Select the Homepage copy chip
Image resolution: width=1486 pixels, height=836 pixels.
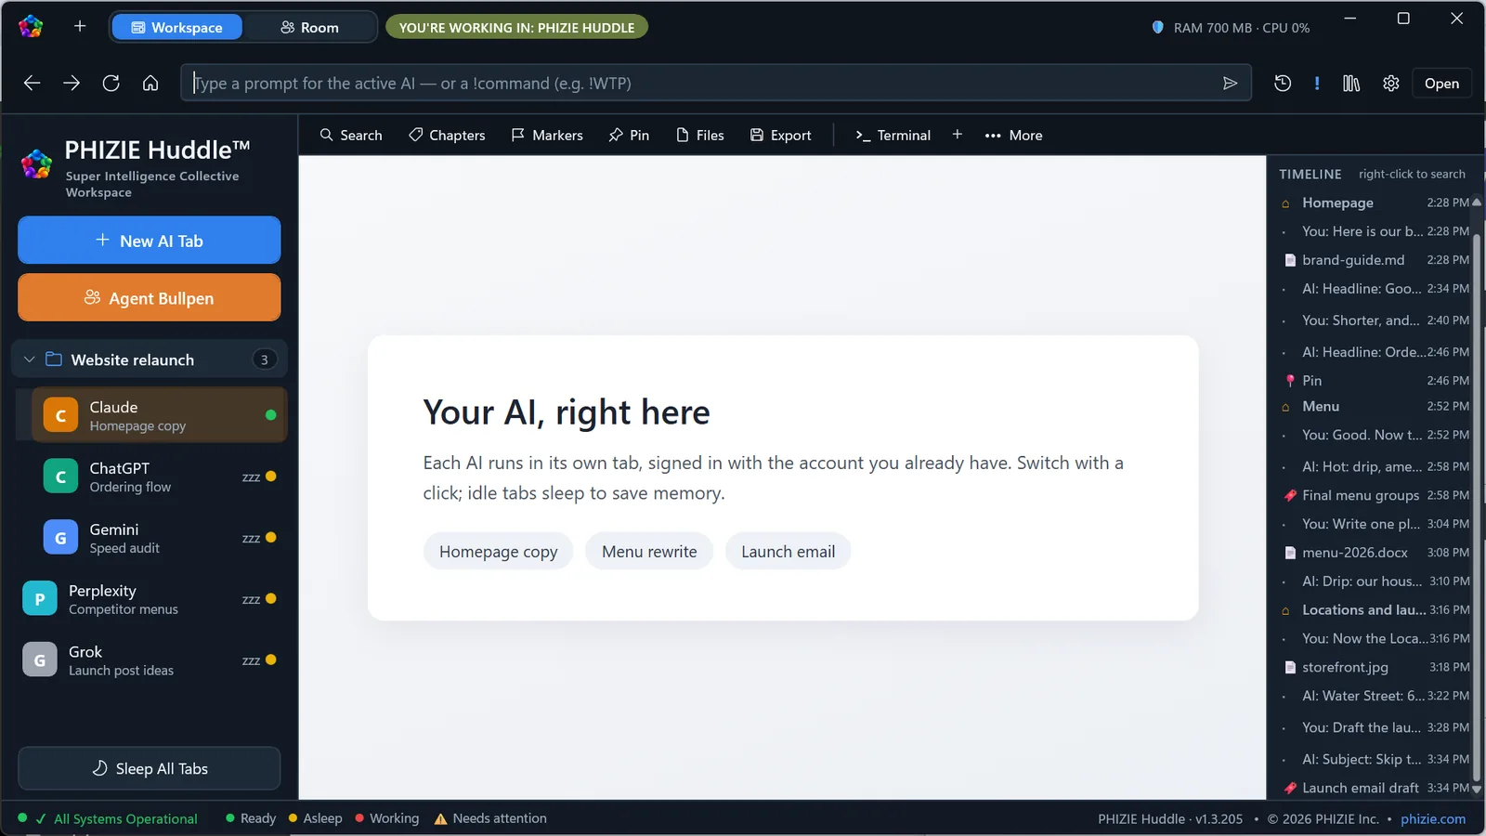pyautogui.click(x=498, y=551)
